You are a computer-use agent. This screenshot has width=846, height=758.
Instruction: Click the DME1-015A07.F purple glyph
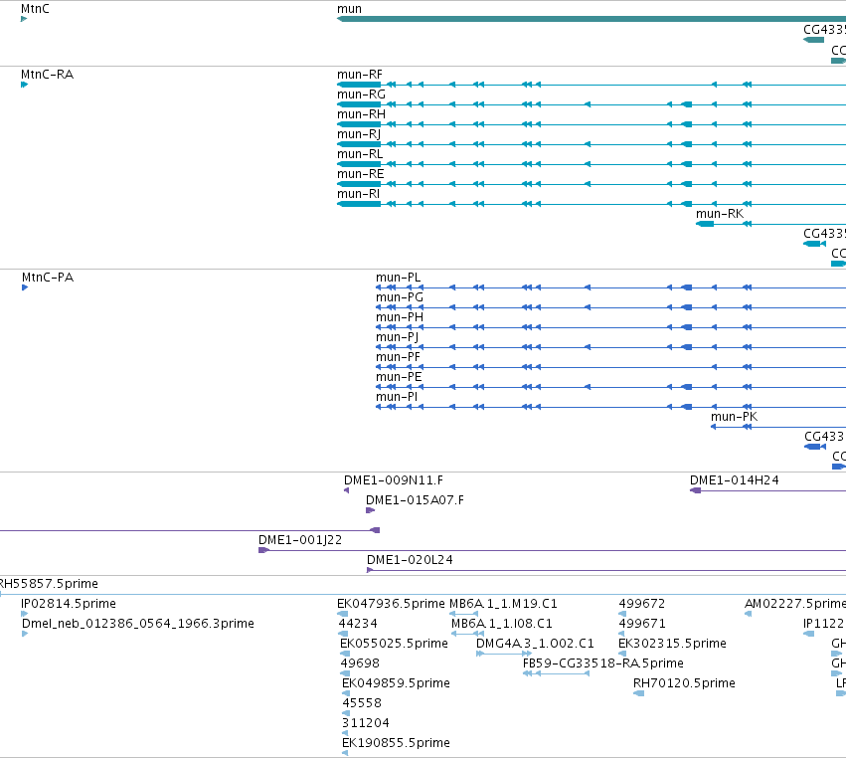[370, 510]
